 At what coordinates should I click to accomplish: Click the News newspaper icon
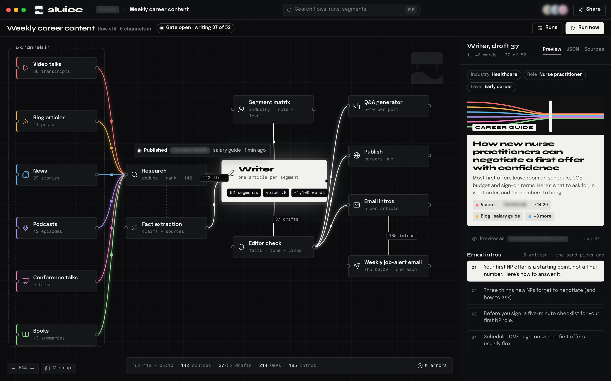pyautogui.click(x=25, y=174)
